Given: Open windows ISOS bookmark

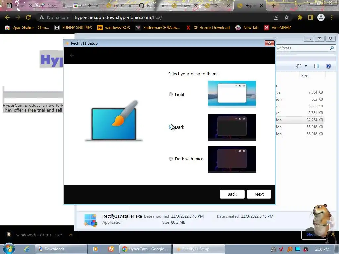Looking at the screenshot, I should tap(114, 28).
